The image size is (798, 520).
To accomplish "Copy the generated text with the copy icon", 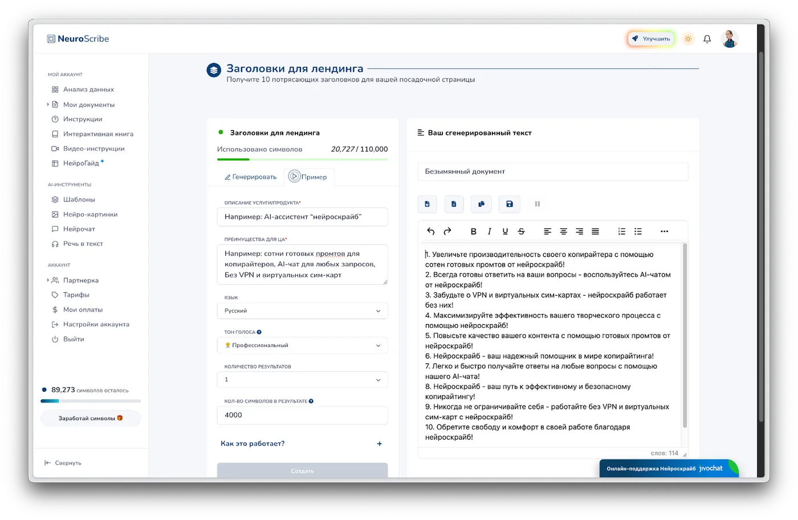I will [481, 204].
